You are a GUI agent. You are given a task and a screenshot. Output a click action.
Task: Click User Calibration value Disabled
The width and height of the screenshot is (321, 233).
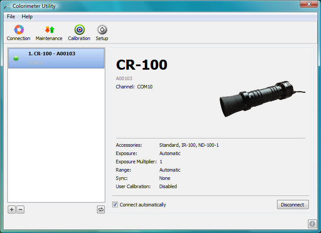(x=168, y=186)
